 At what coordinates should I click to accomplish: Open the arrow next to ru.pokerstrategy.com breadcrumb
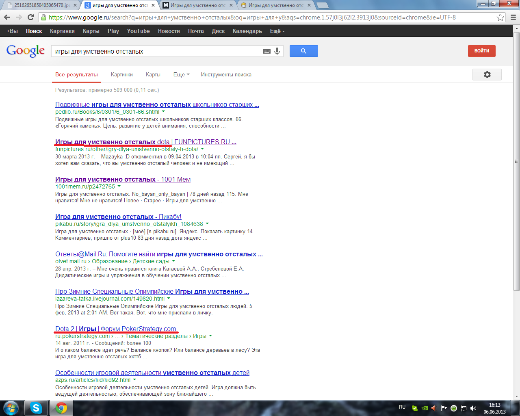point(210,336)
